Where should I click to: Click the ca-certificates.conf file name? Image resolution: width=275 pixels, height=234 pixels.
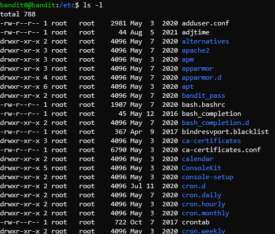[221, 150]
